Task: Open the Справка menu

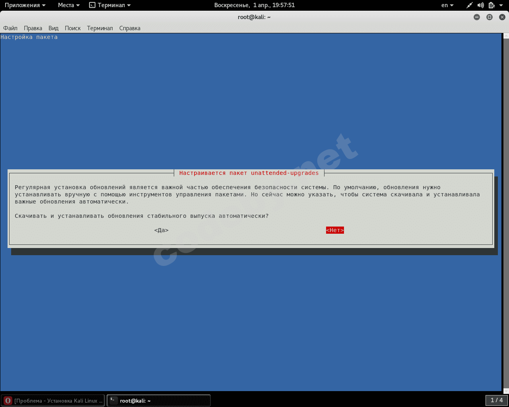Action: tap(130, 28)
